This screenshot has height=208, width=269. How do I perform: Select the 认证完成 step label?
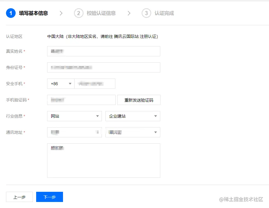click(x=164, y=13)
